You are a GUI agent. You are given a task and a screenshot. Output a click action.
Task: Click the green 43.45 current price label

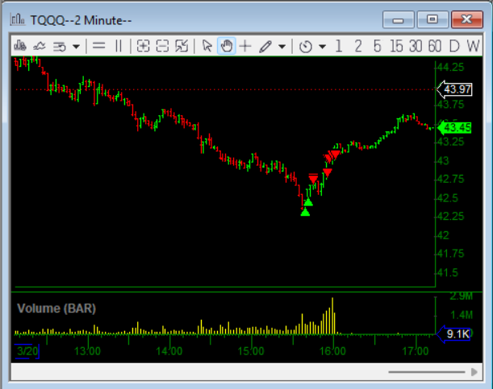click(454, 128)
